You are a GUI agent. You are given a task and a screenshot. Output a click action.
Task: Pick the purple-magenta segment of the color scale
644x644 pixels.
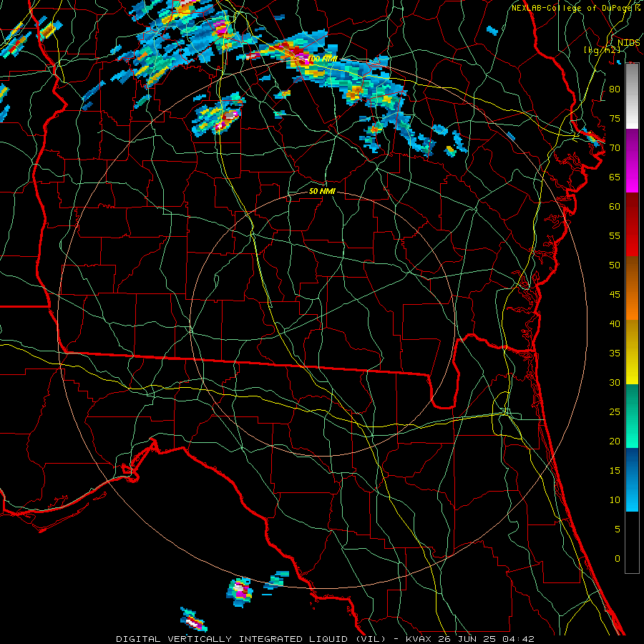tap(632, 160)
